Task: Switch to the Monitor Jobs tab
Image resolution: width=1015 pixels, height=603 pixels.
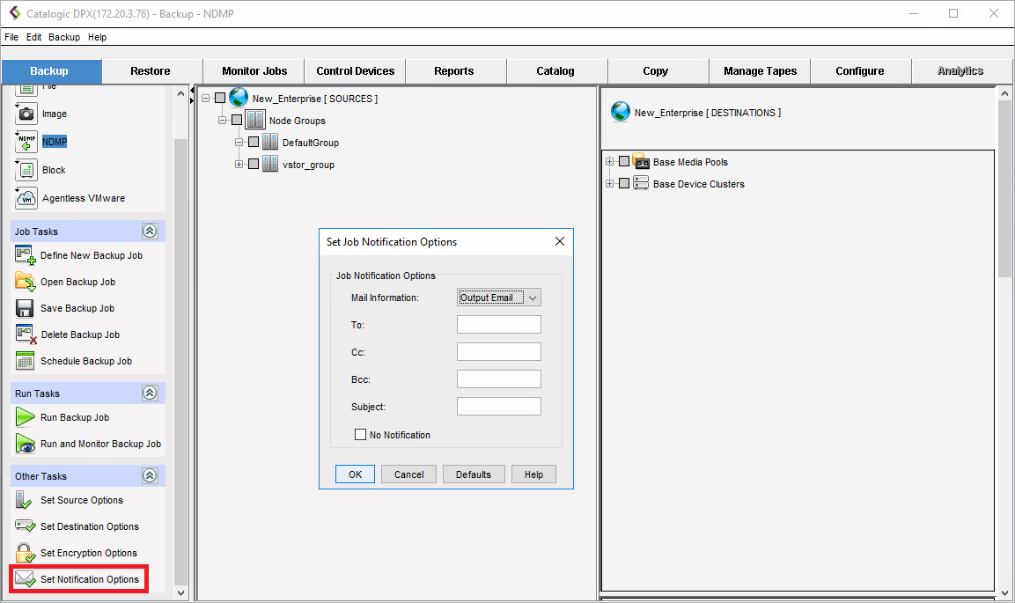Action: coord(254,71)
